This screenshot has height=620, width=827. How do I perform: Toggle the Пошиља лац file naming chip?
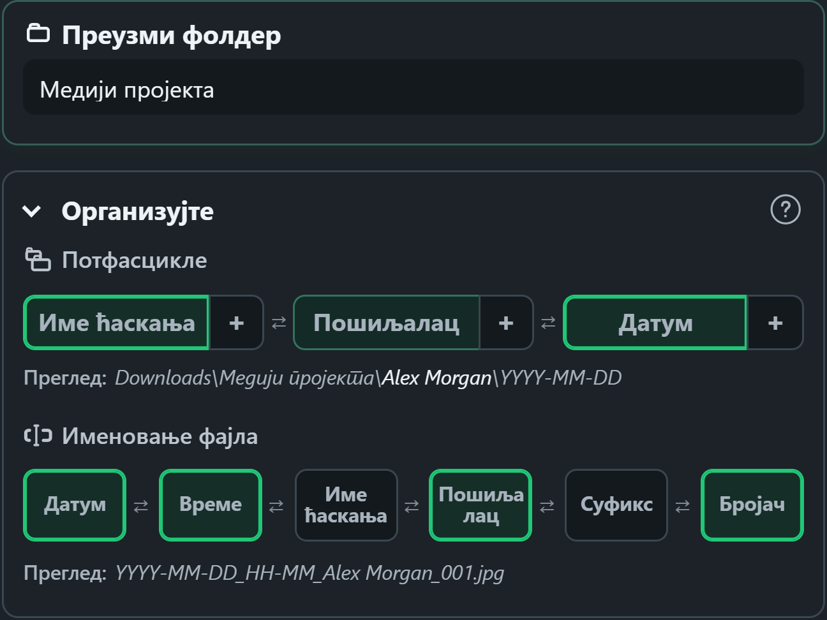tap(481, 505)
